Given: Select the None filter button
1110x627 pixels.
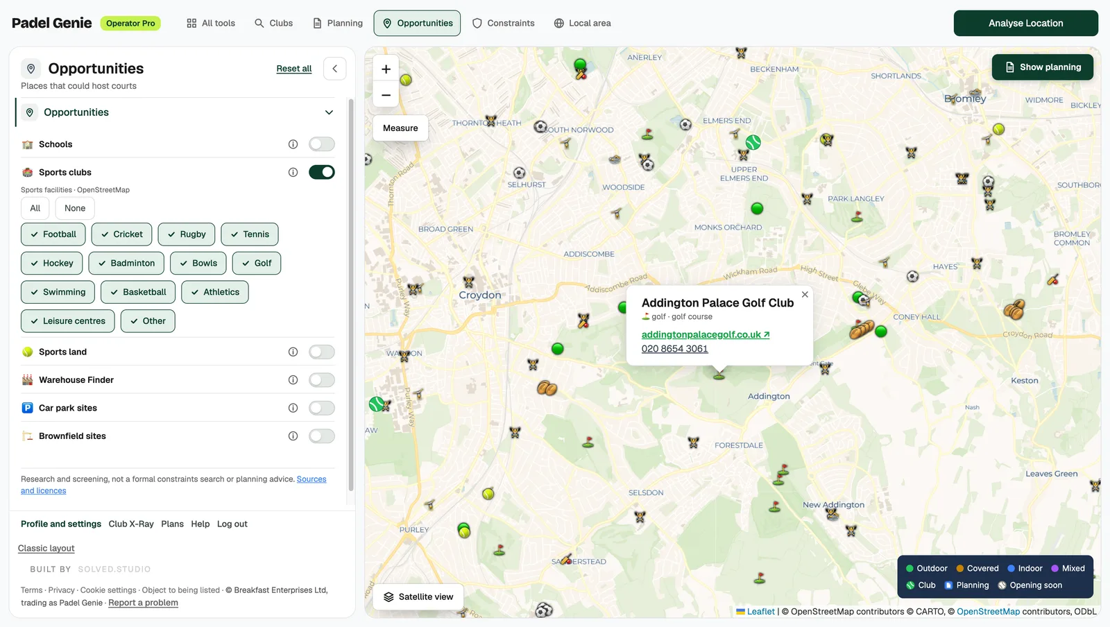Looking at the screenshot, I should pos(75,208).
